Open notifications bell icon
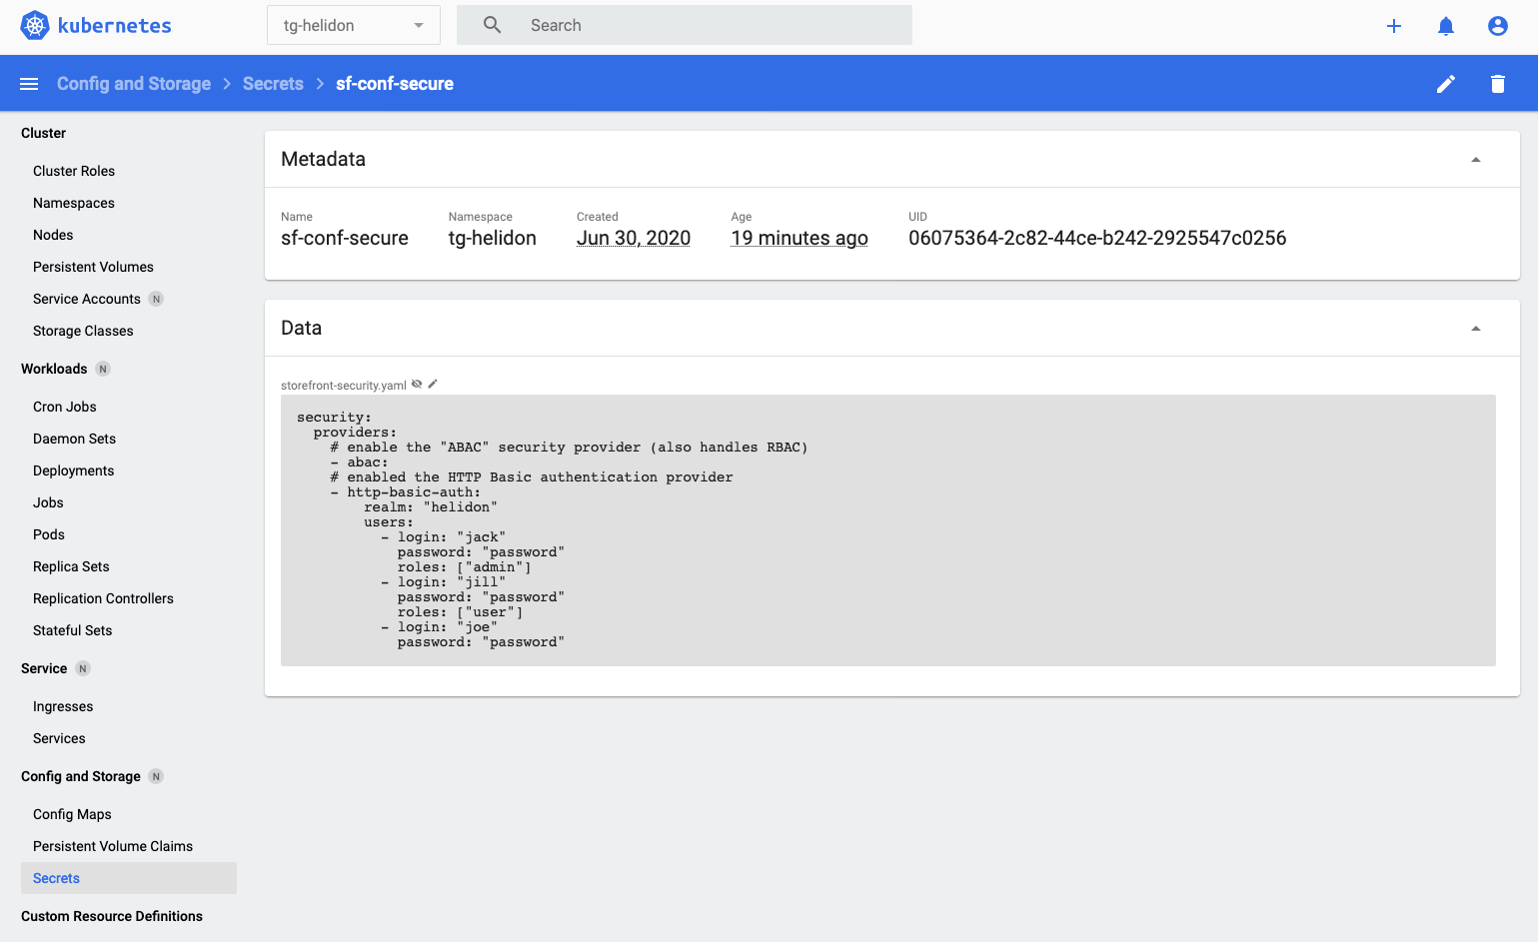 1446,26
